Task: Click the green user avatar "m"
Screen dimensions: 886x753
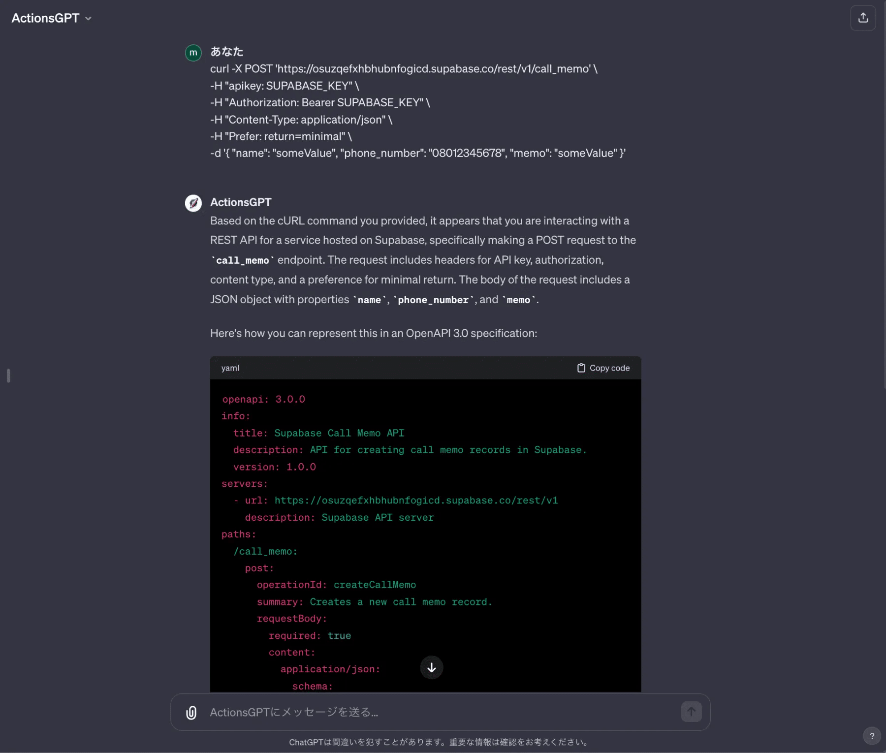Action: (193, 53)
